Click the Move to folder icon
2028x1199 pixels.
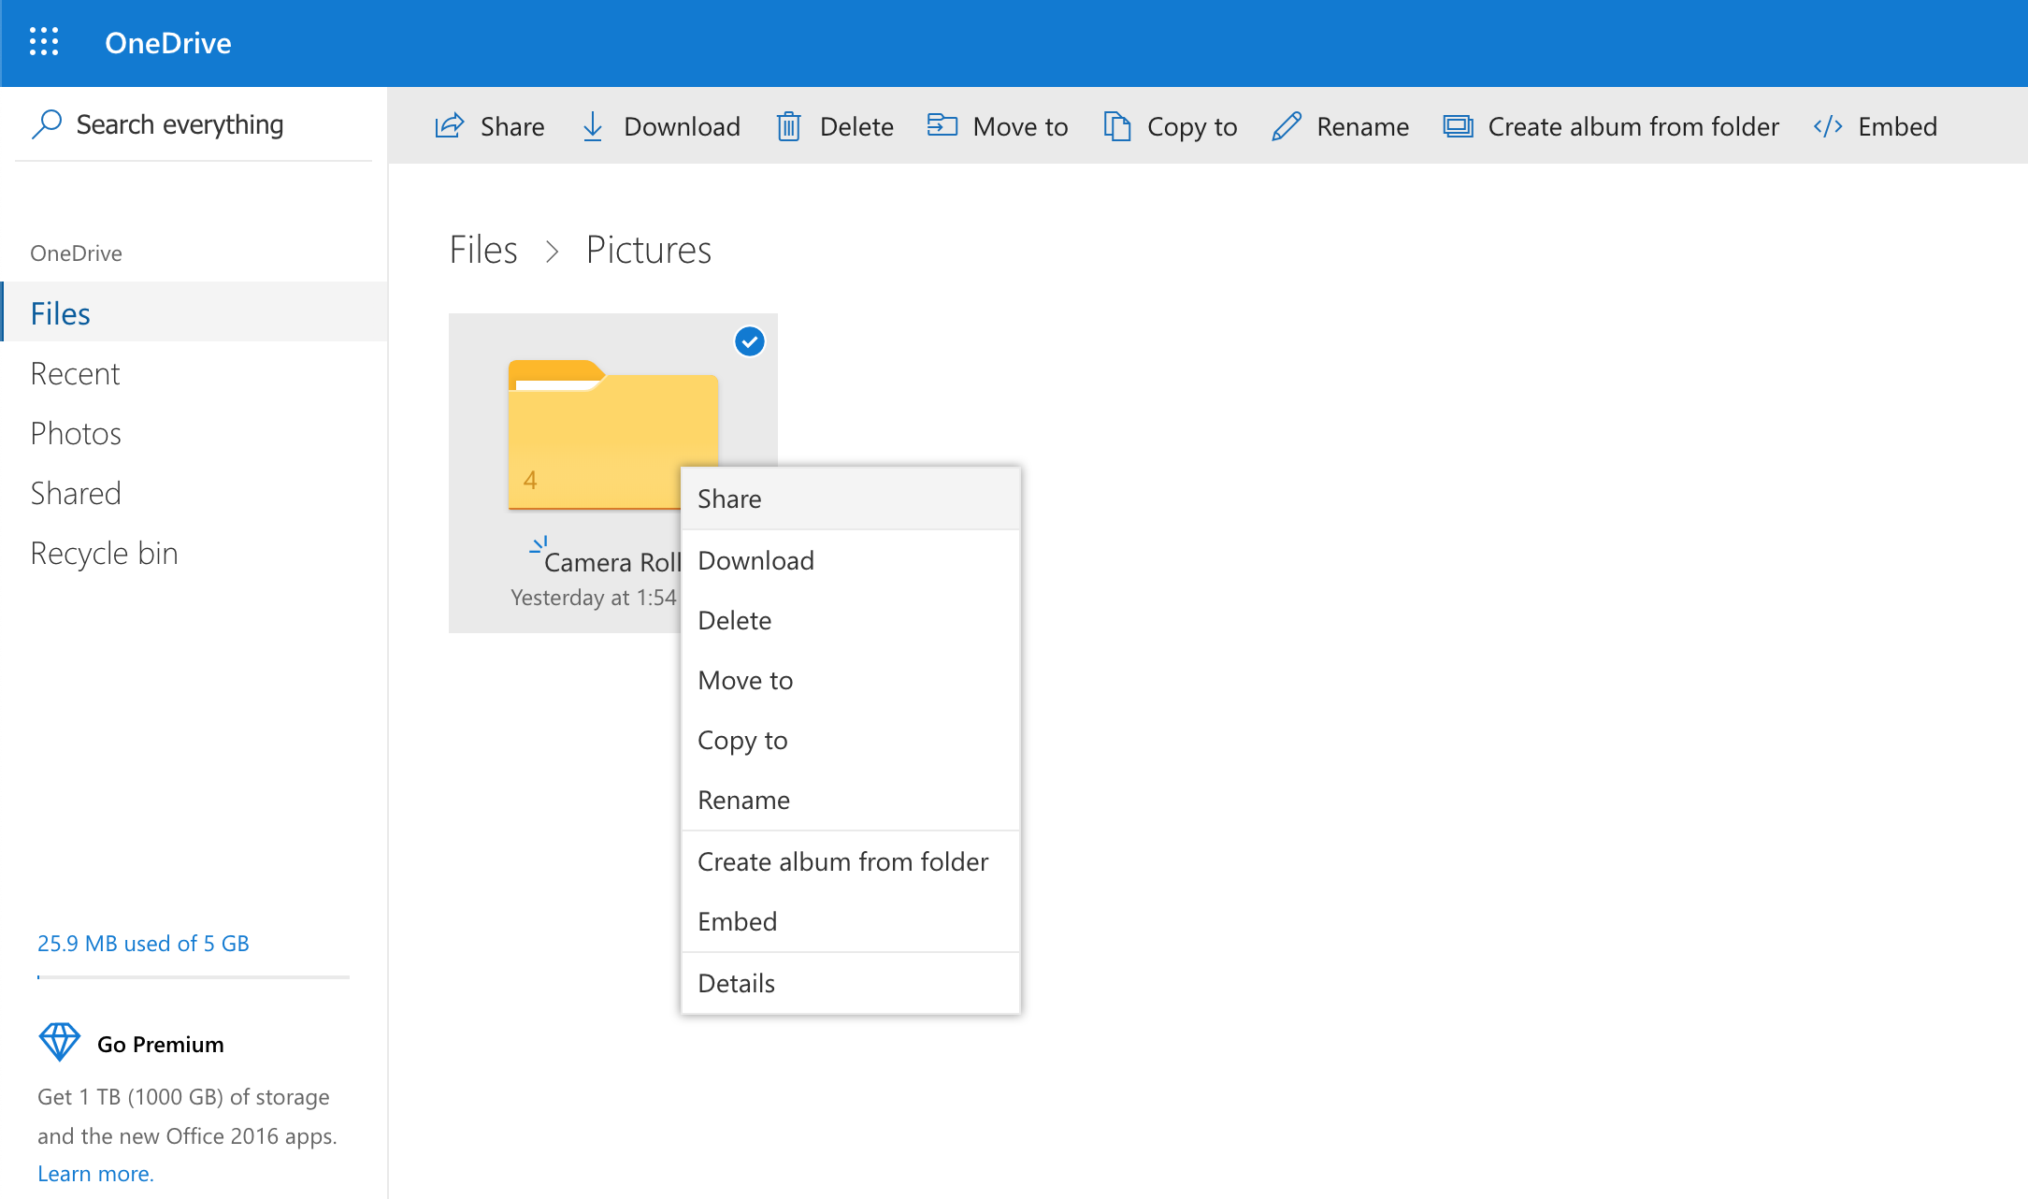[x=942, y=124]
